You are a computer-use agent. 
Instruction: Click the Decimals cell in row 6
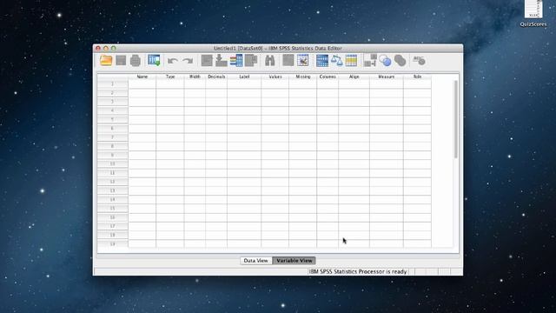[x=216, y=128]
